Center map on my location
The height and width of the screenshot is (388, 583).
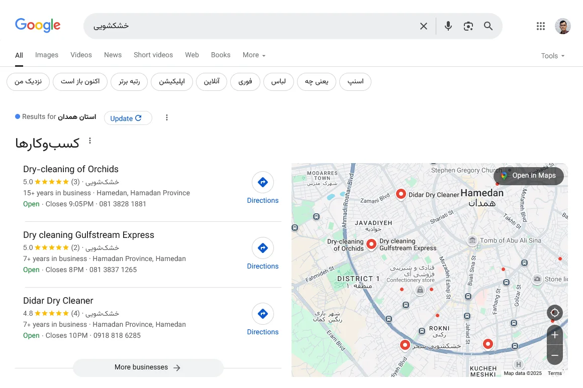(554, 313)
